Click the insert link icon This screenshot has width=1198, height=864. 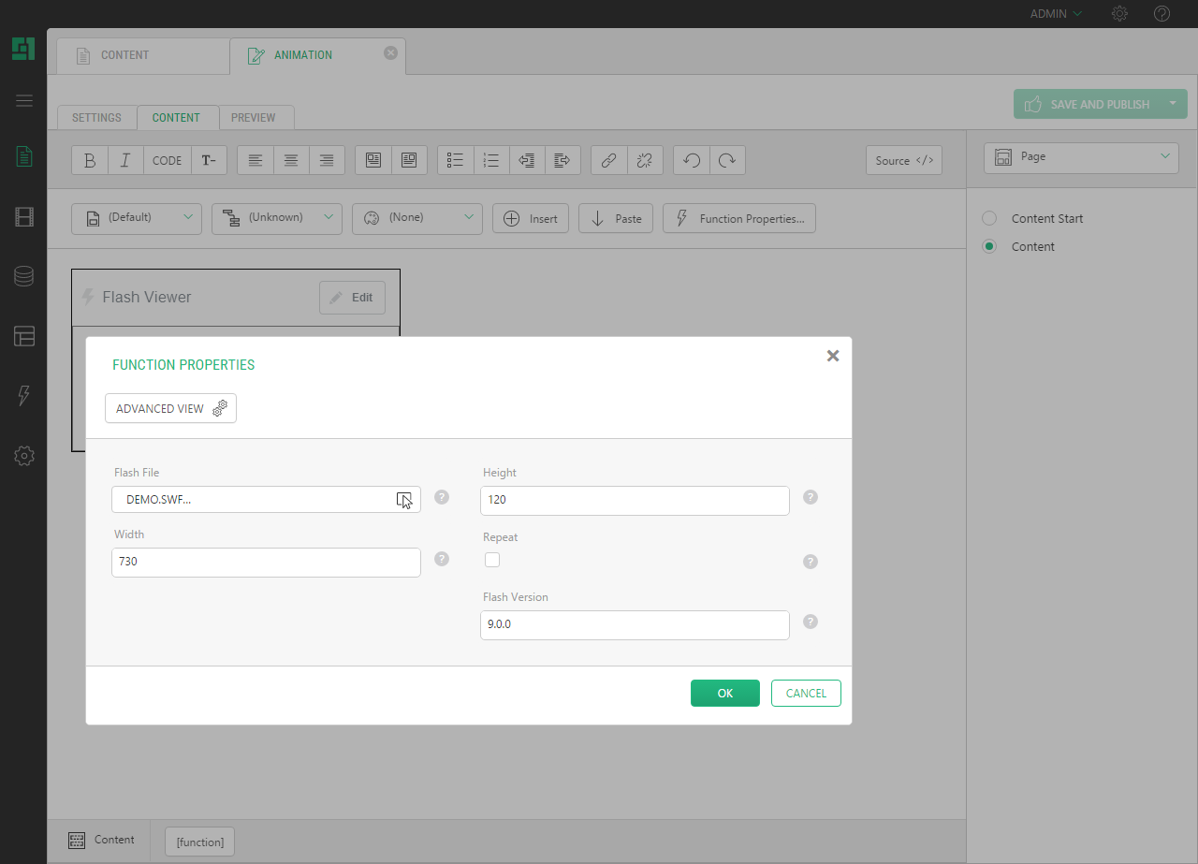point(608,160)
